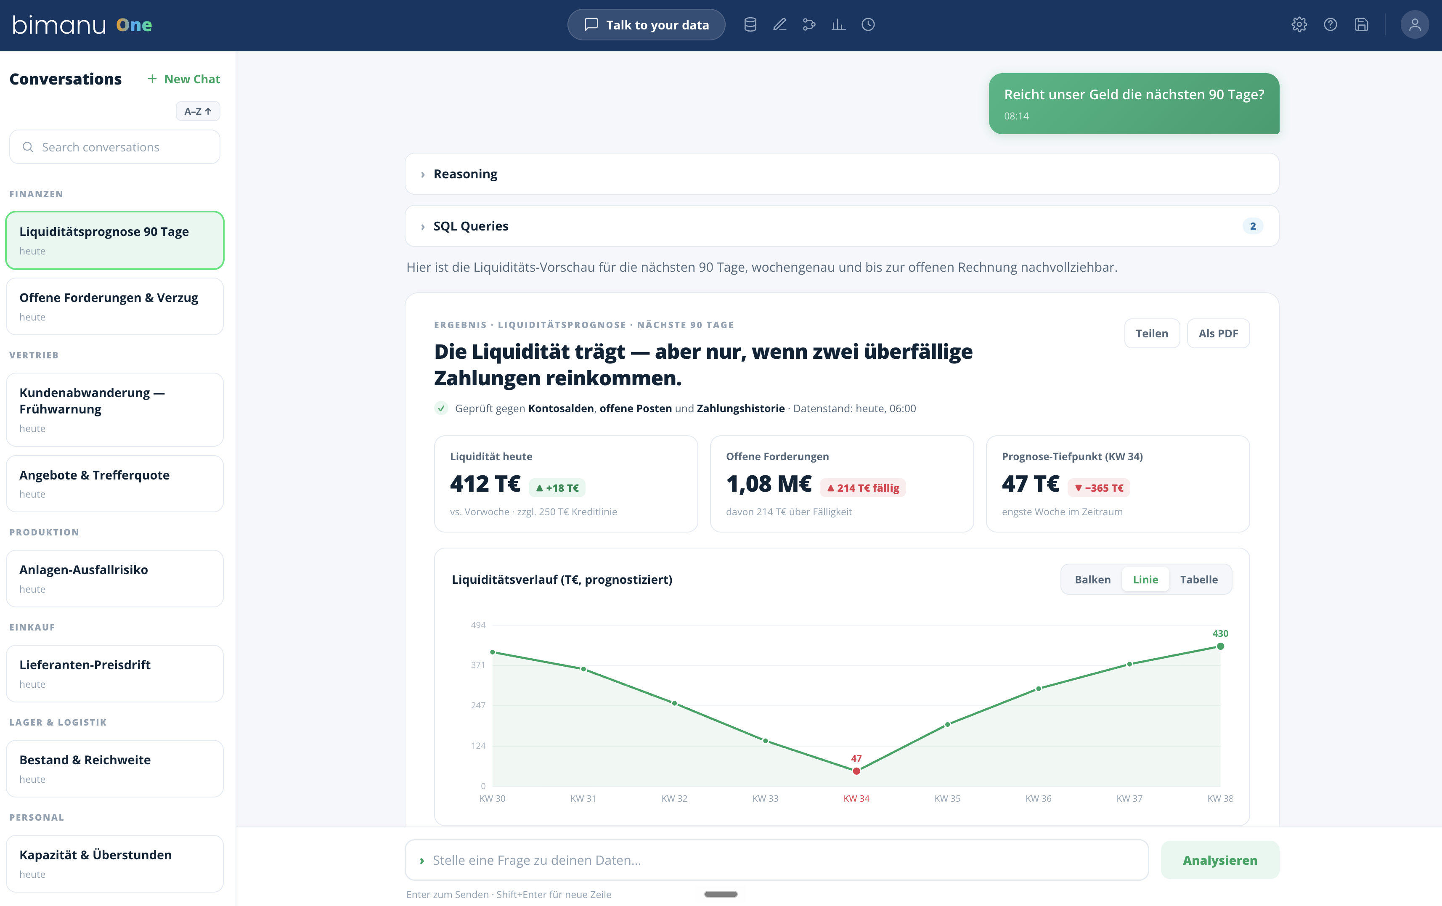Click the LAGER & LOGISTIK section label

(58, 722)
